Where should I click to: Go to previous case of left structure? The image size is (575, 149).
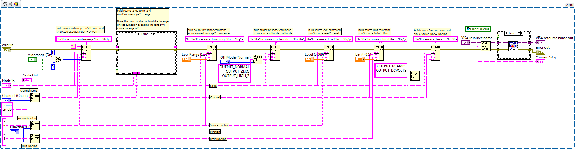(139, 34)
